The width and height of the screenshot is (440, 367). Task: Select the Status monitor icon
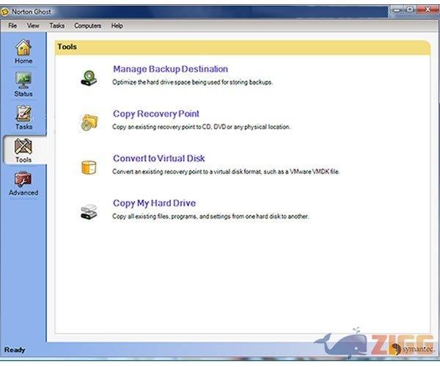coord(23,81)
